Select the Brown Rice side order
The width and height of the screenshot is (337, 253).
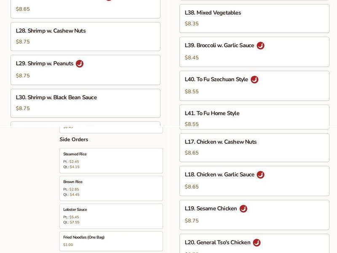pos(111,188)
